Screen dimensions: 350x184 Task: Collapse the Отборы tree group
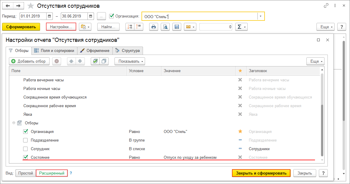(14, 123)
